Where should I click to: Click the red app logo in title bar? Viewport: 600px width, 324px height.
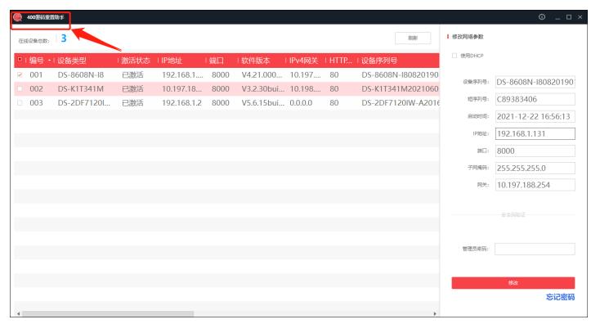click(18, 17)
